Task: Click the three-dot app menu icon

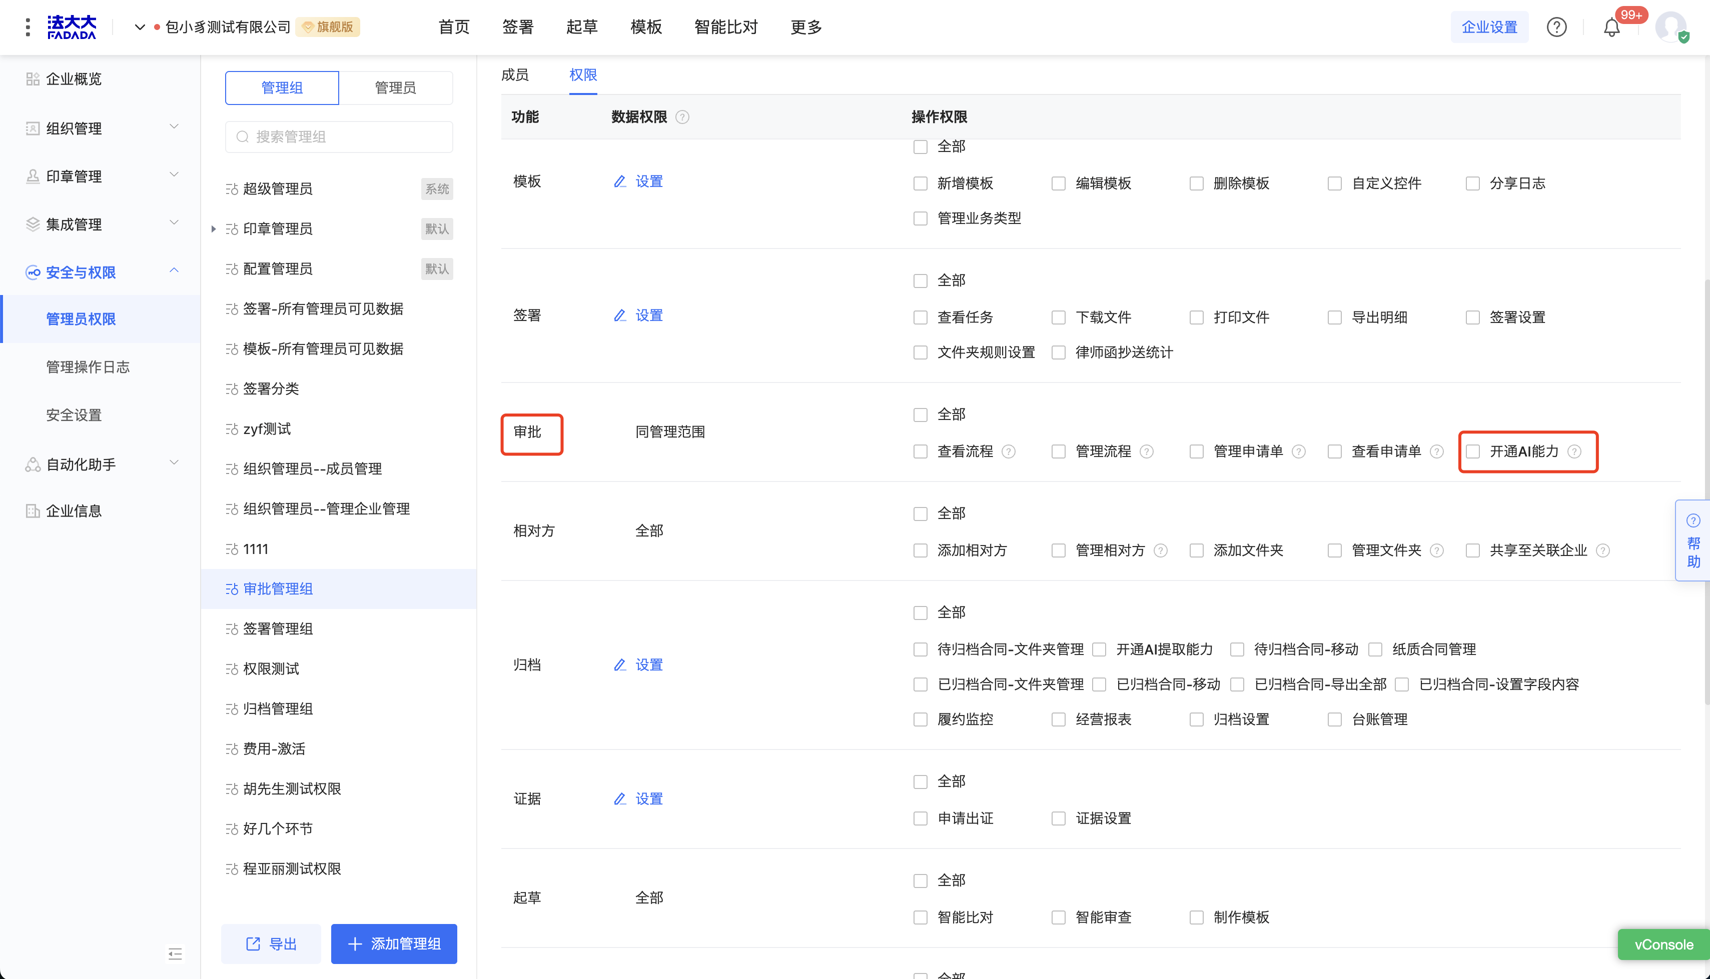Action: click(28, 27)
